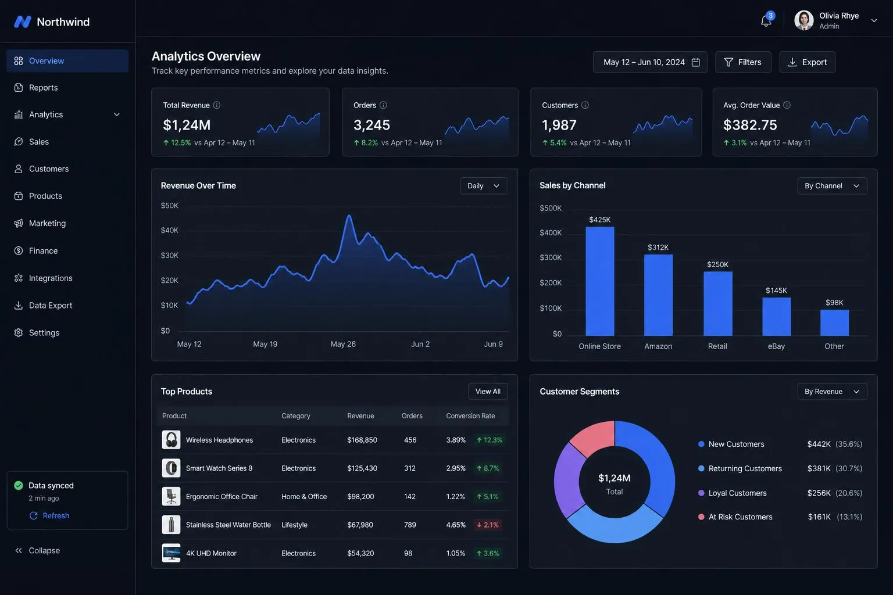This screenshot has height=595, width=893.
Task: Click the eBay bar in chart
Action: (776, 317)
